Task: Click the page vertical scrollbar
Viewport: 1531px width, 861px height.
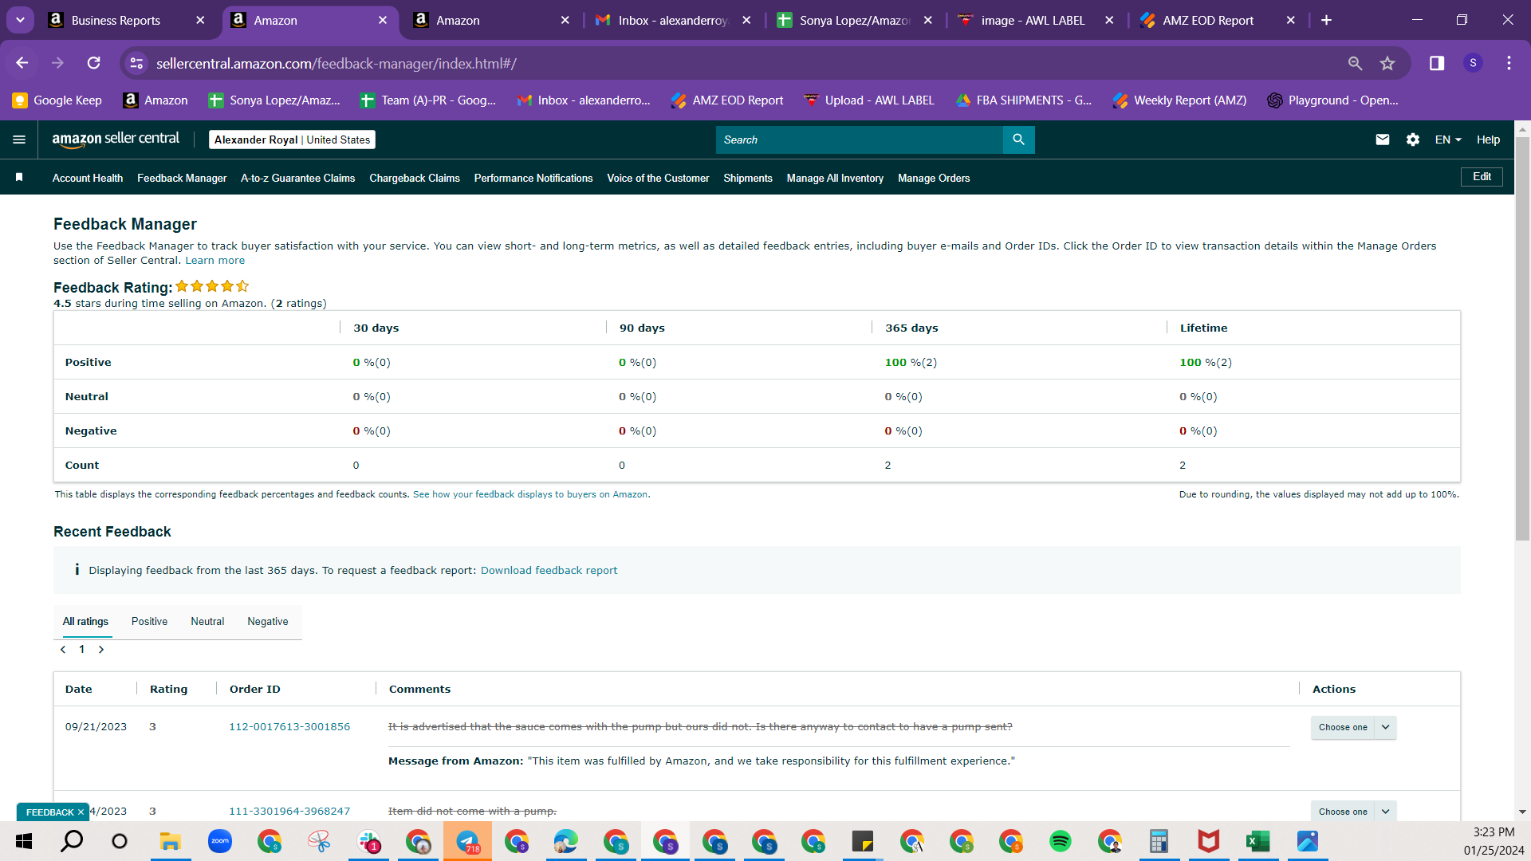Action: coord(1522,339)
